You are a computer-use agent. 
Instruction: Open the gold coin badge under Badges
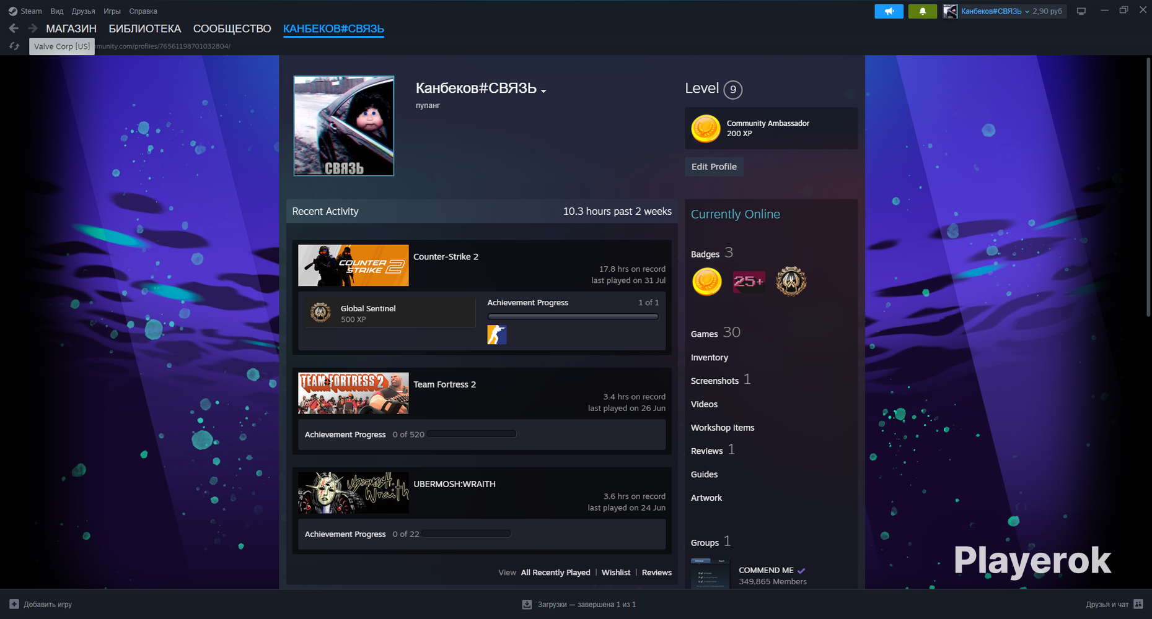tap(707, 282)
